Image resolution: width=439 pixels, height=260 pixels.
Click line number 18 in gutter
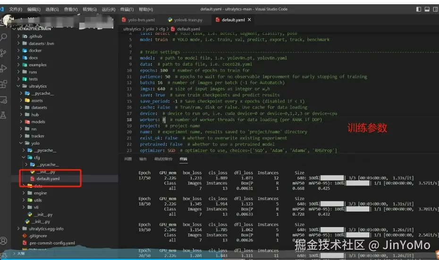(129, 119)
